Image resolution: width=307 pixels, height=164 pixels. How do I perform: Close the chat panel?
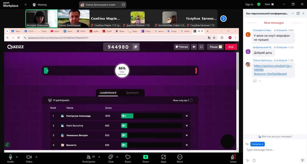[303, 13]
